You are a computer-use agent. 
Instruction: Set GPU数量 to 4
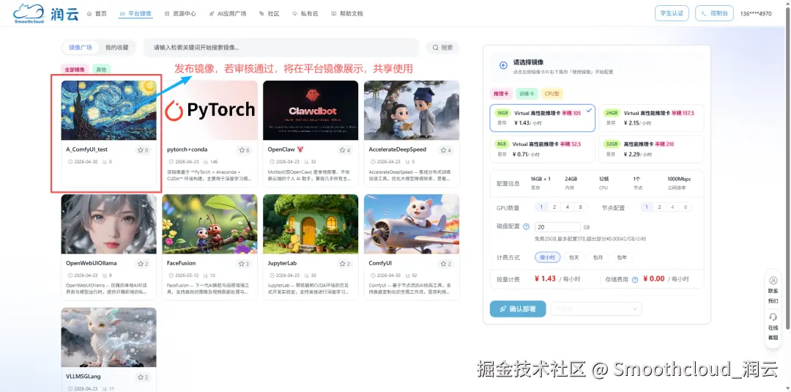coord(567,207)
